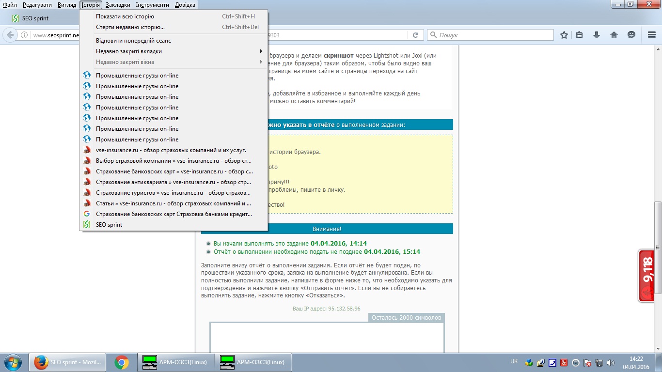The image size is (662, 372).
Task: Click the folder info tray icon
Action: 540,362
